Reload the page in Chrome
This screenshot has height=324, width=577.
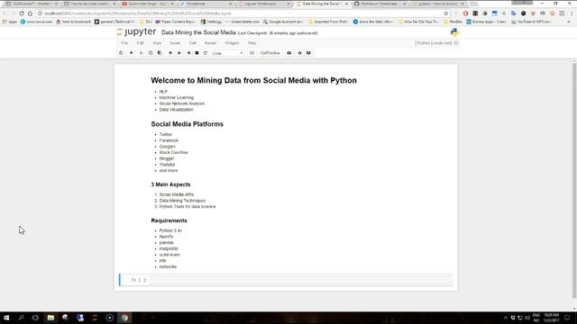pyautogui.click(x=22, y=13)
